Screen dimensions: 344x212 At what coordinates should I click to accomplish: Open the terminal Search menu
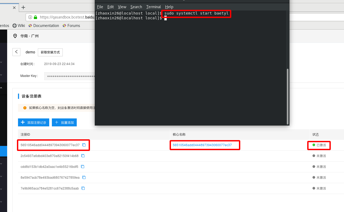[136, 7]
